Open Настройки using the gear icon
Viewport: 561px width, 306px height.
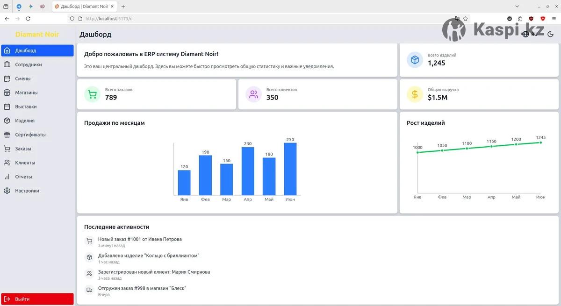[7, 191]
